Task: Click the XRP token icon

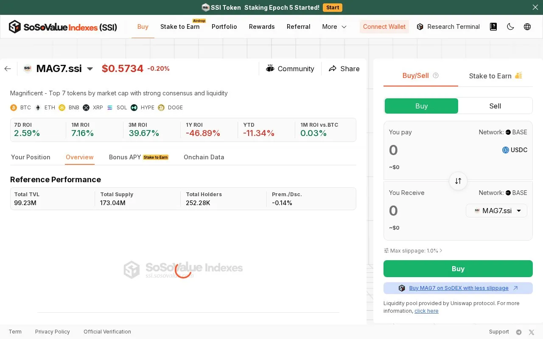Action: (86, 108)
